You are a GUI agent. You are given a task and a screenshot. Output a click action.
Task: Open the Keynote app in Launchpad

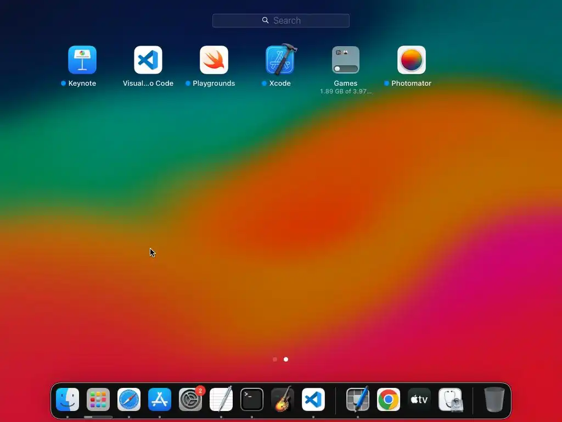pos(82,59)
